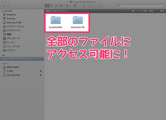The width and height of the screenshot is (166, 120).
Task: Open デスクトップ in the sidebar
Action: click(22, 30)
